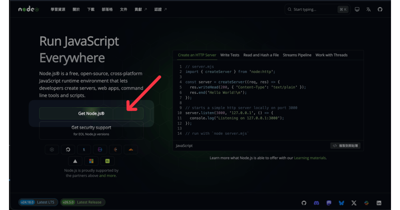
Task: Click the Node.js logo in header
Action: (x=29, y=9)
